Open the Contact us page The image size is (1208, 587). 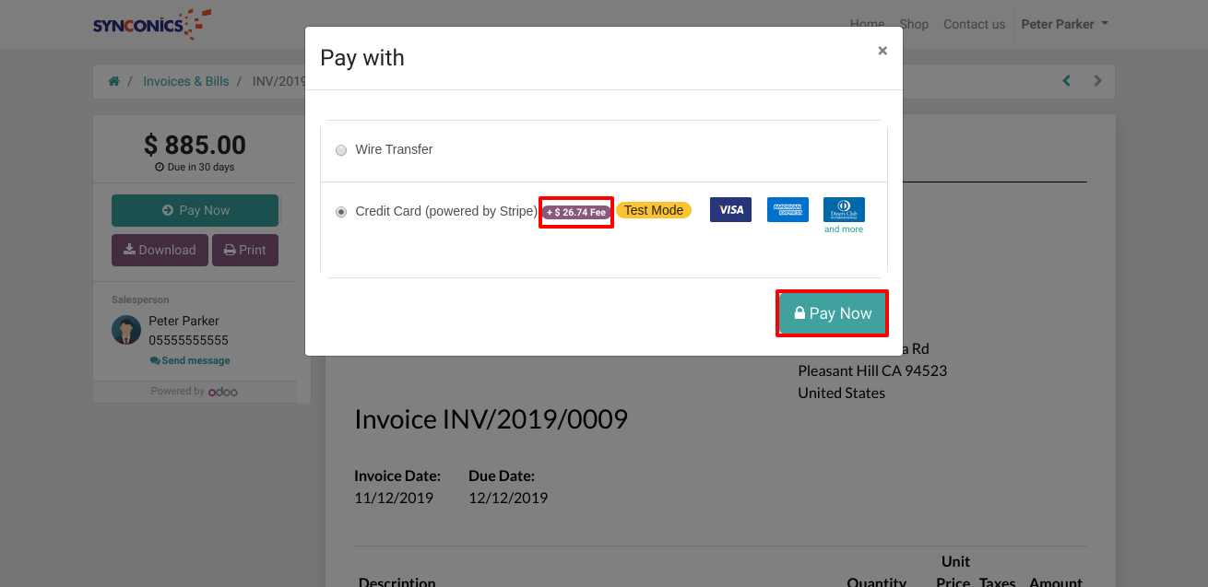pos(974,24)
